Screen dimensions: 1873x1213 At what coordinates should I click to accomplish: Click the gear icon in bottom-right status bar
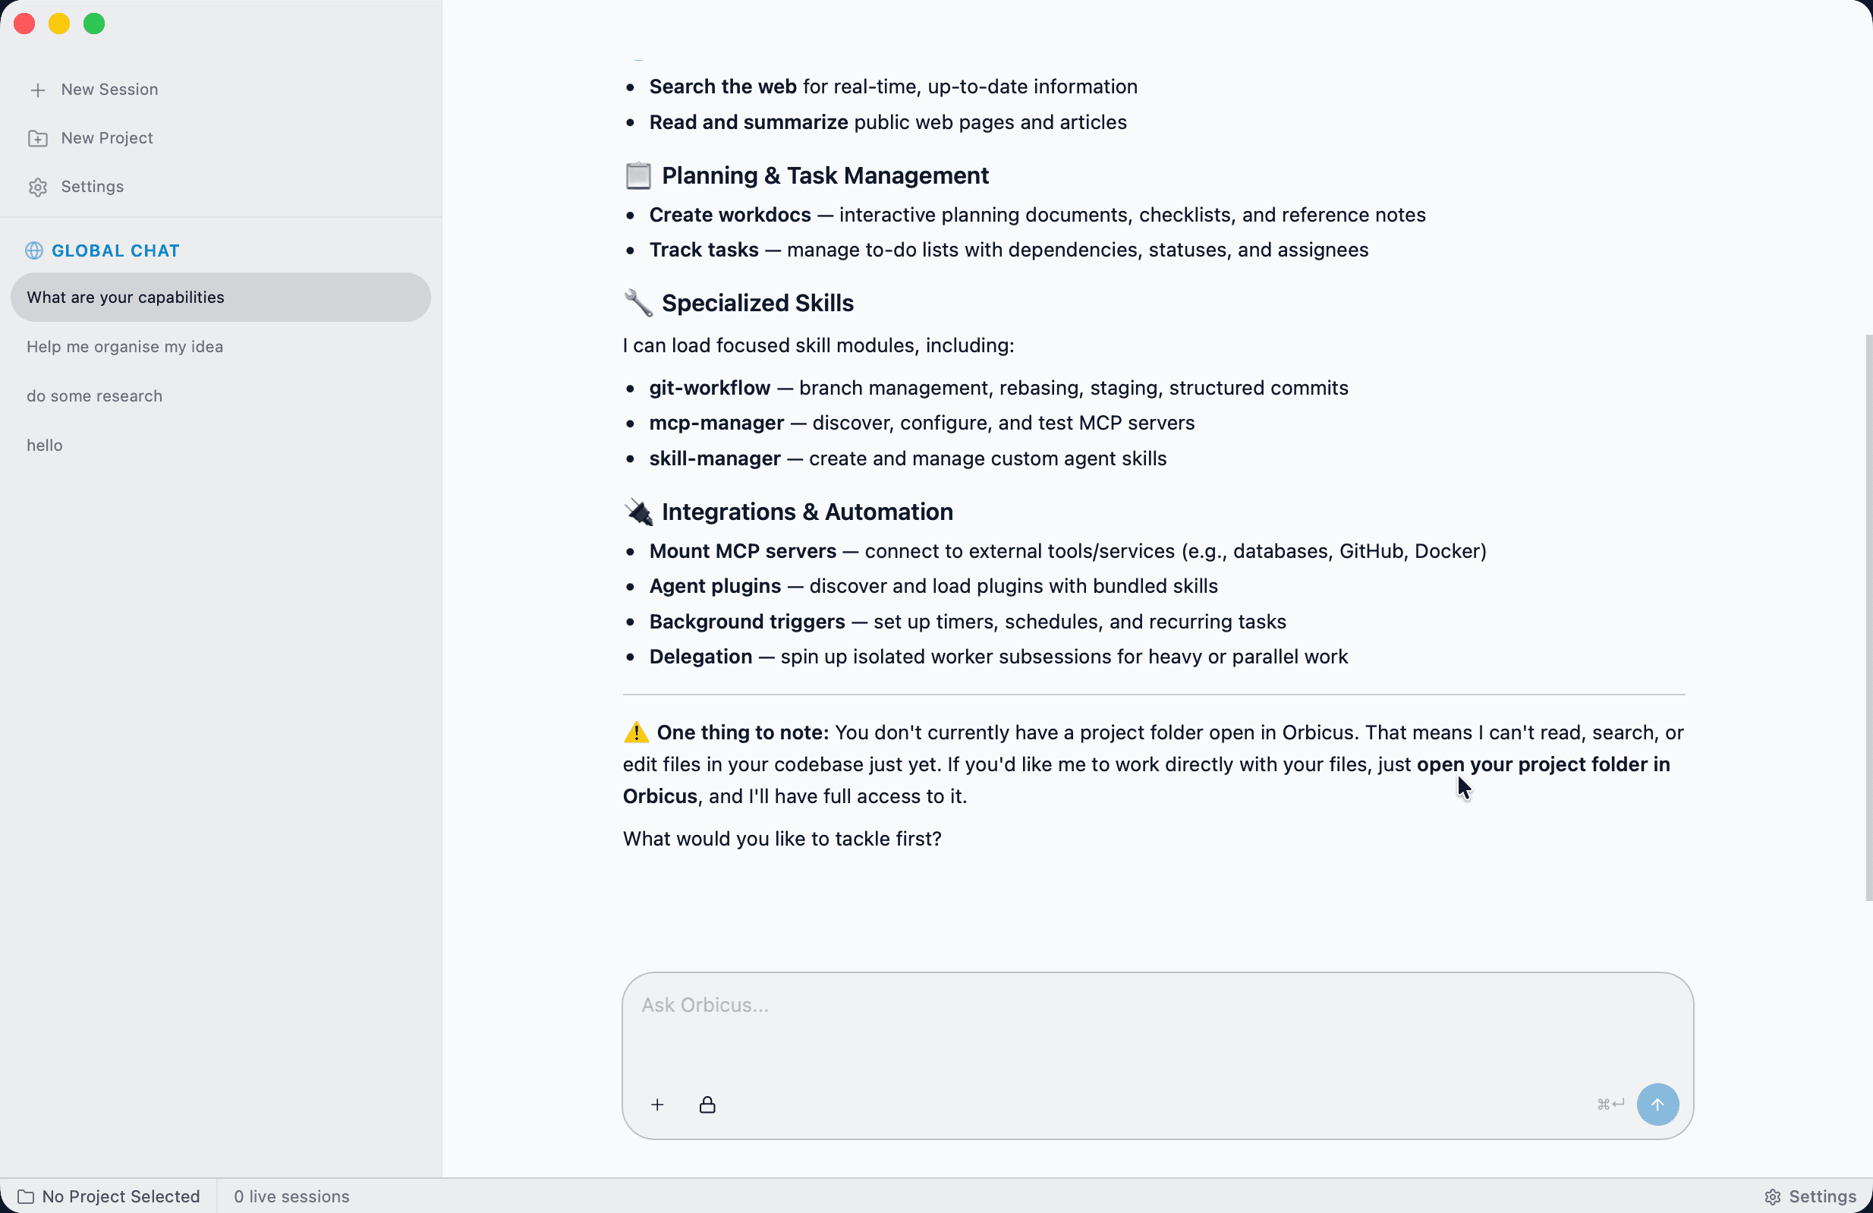coord(1772,1196)
